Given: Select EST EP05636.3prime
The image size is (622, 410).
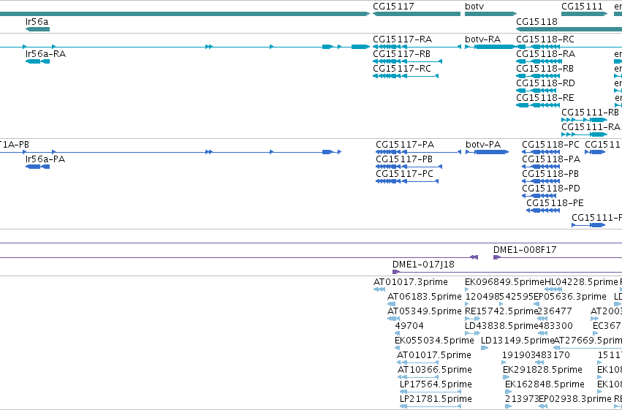Looking at the screenshot, I should (570, 297).
